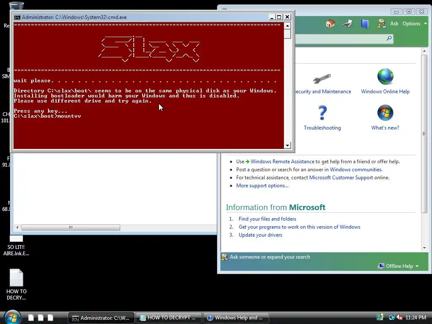Click the Help window scroll up arrow

pos(424,51)
